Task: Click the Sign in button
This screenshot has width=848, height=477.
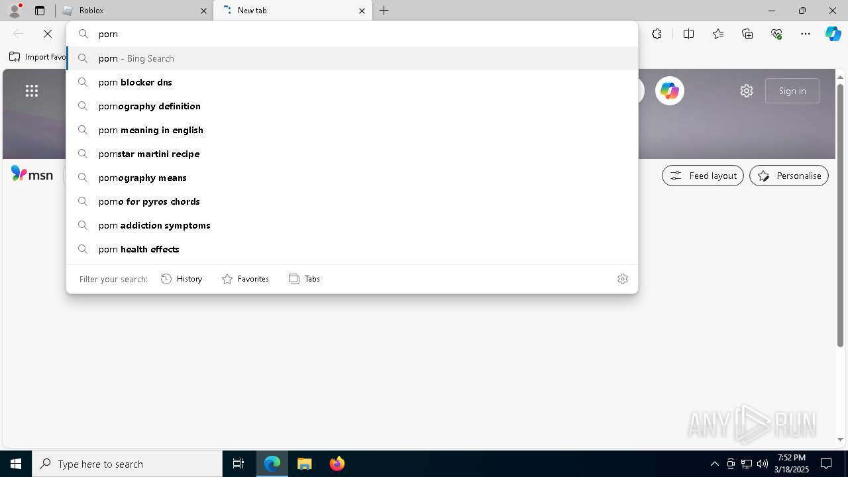Action: (792, 91)
